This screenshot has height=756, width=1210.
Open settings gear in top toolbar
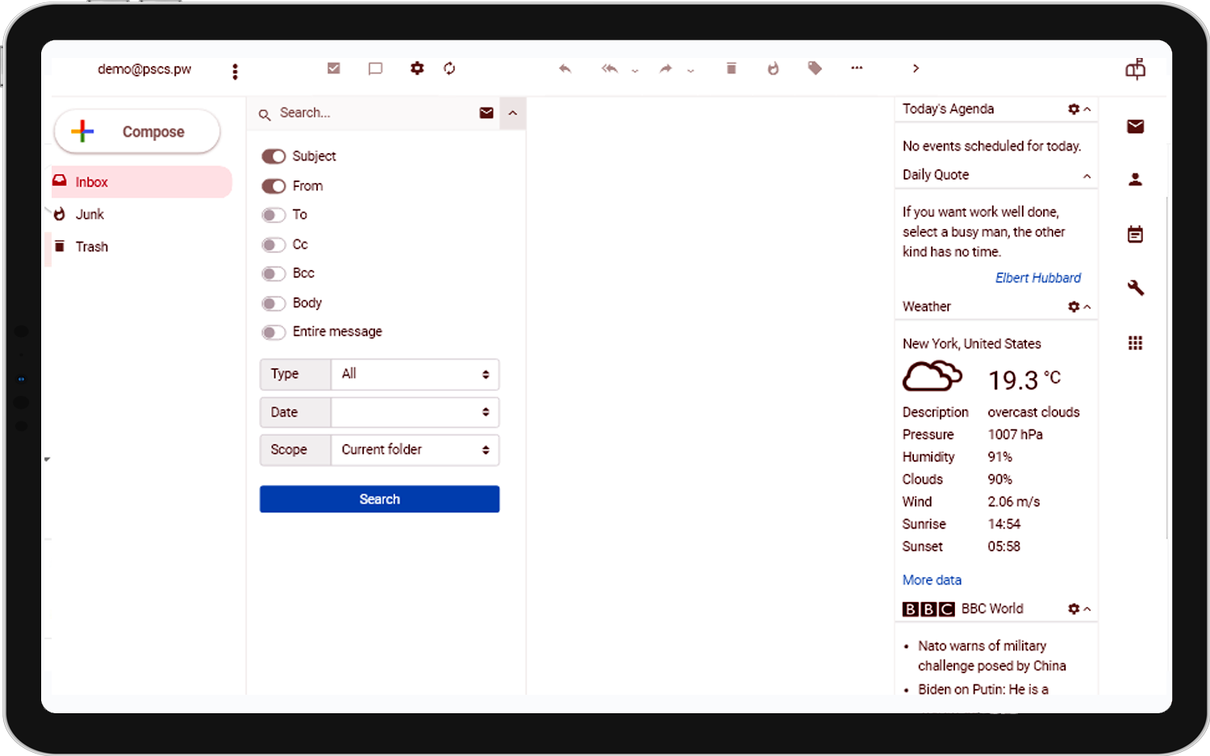coord(416,69)
